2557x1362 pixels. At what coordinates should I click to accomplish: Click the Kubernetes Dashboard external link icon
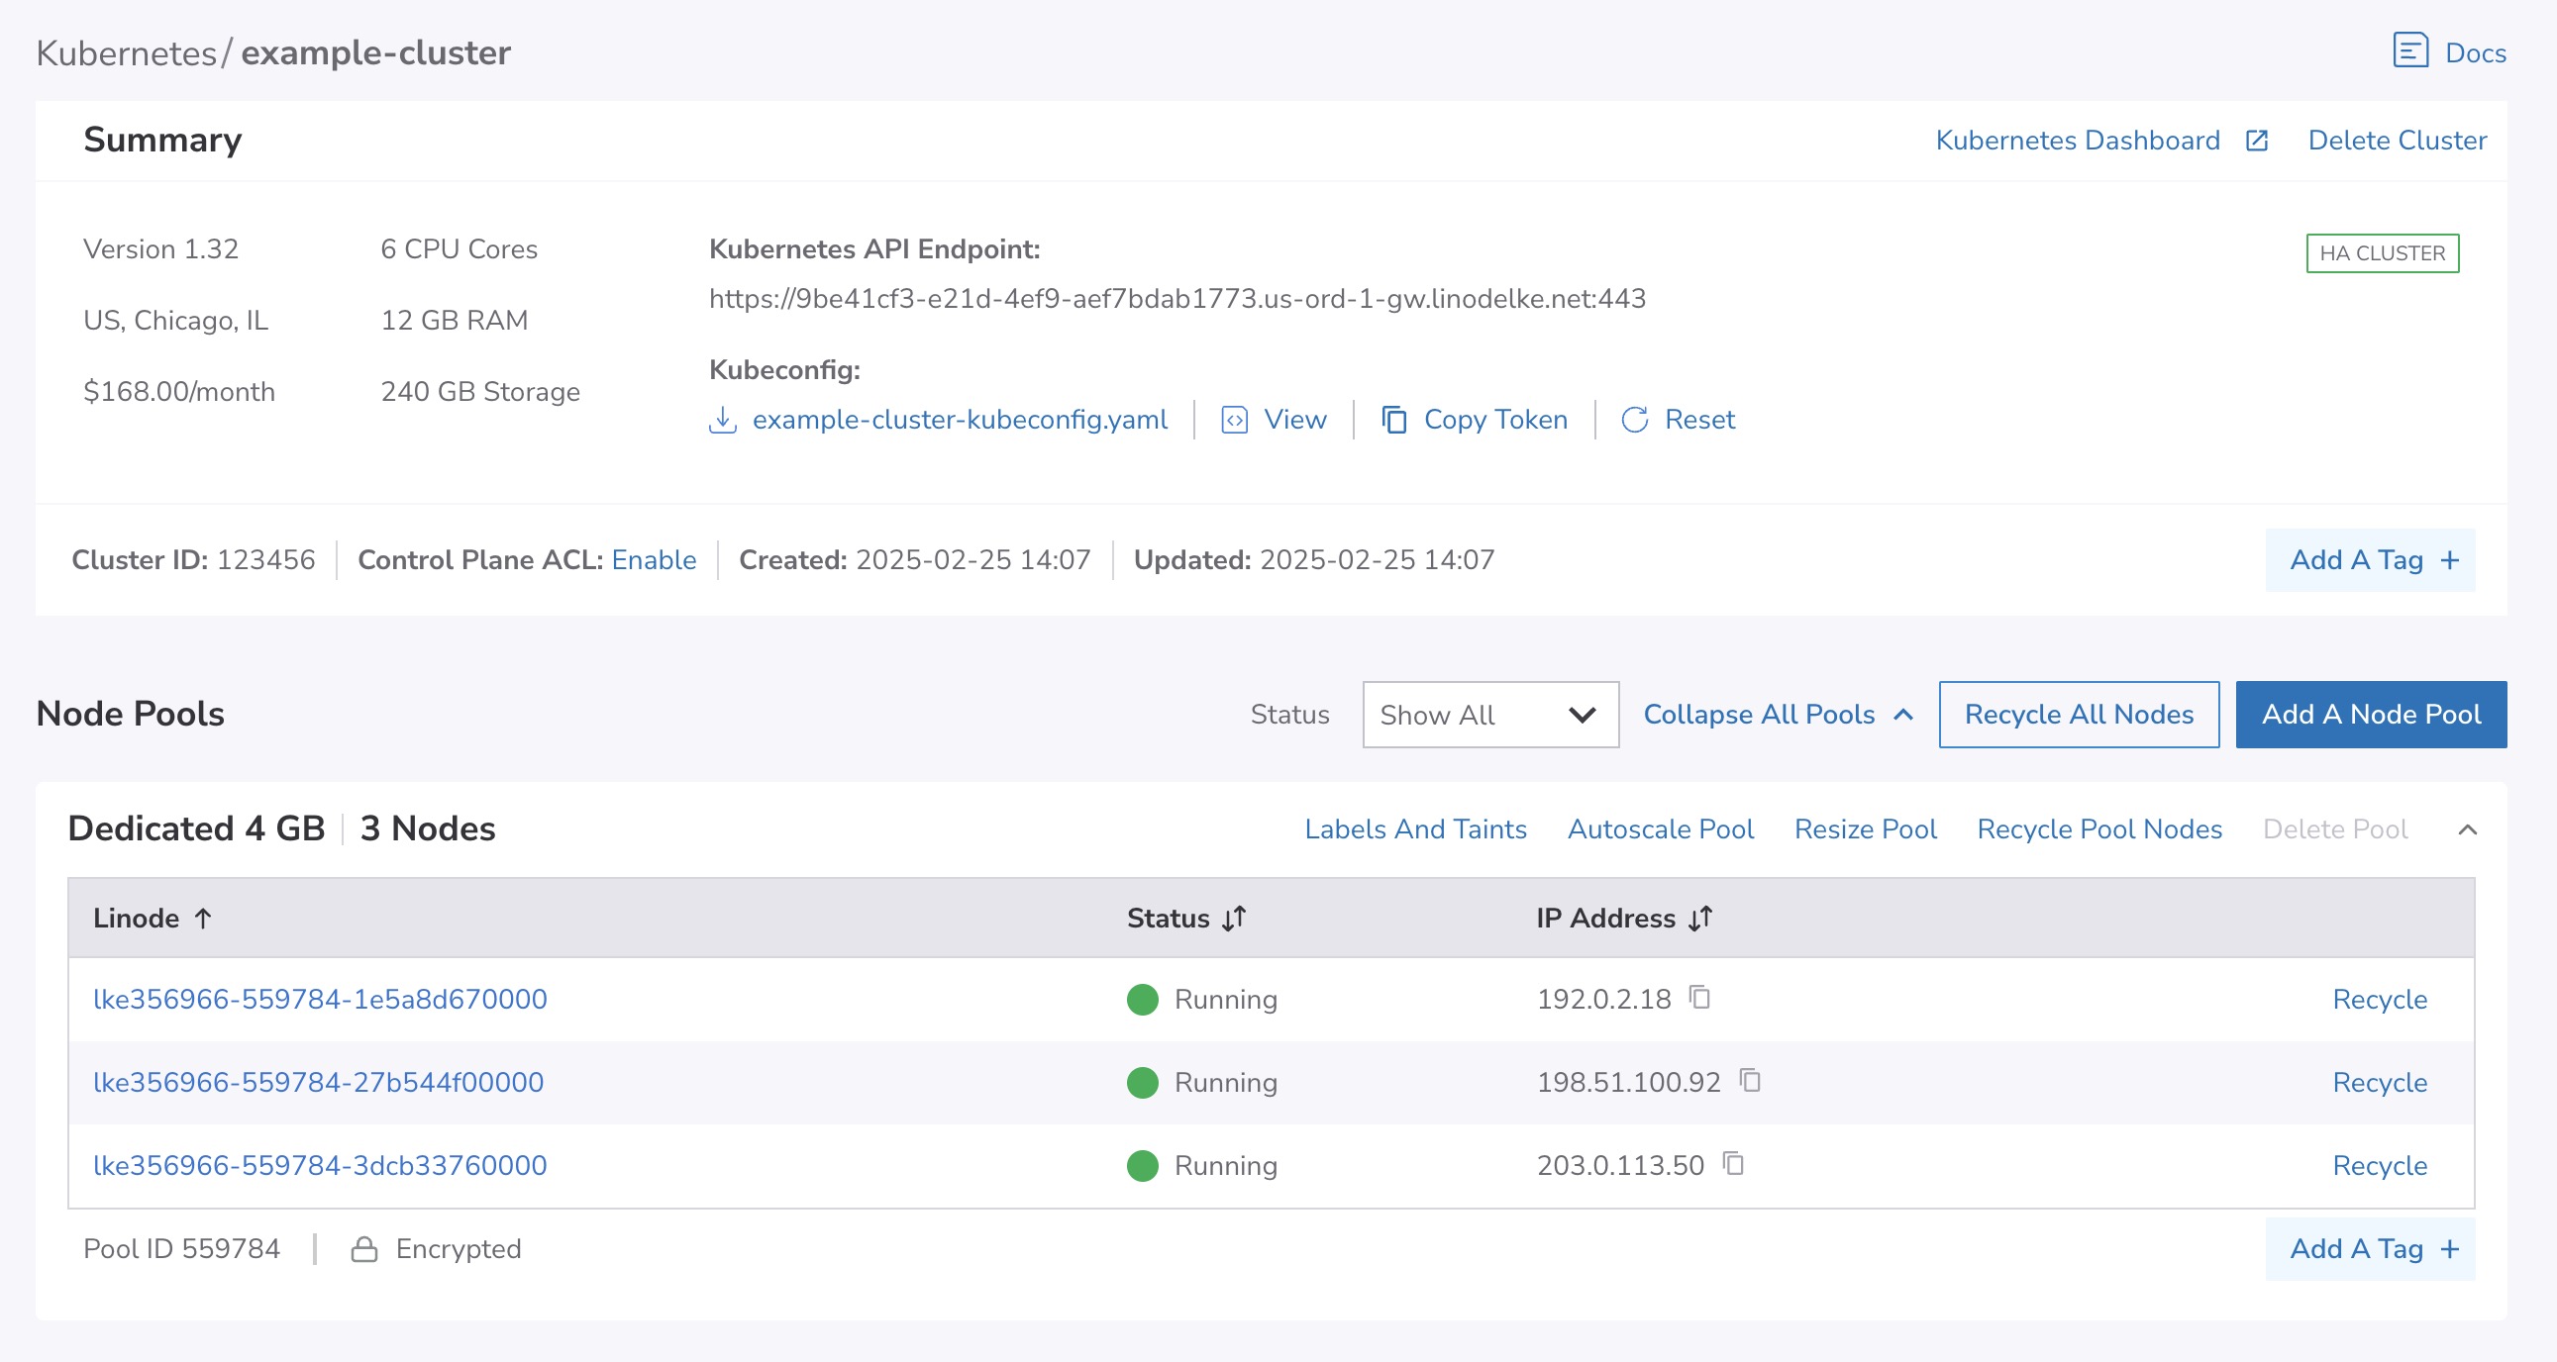(x=2256, y=141)
